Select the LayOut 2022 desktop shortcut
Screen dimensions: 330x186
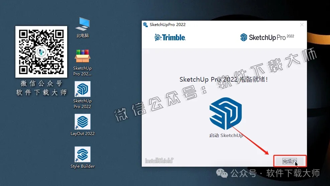(82, 125)
